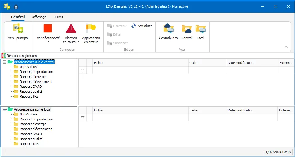Select local 000-Archive folder
295x157 pixels.
pyautogui.click(x=29, y=114)
